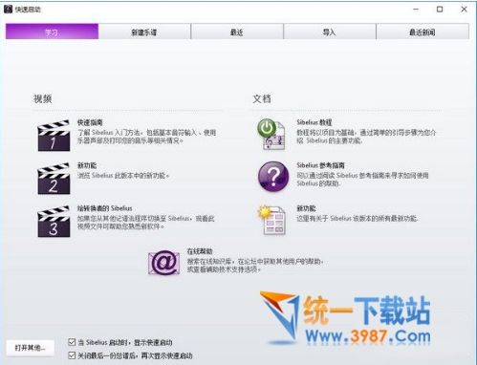Switch to the 最近新闻 tab
This screenshot has height=365, width=477.
coord(423,32)
